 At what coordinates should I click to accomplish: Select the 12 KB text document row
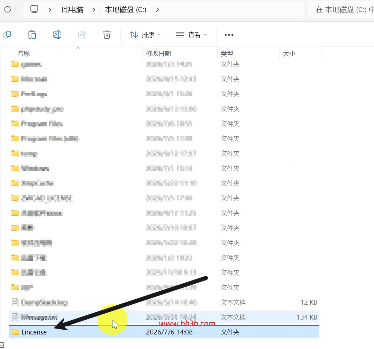click(164, 303)
